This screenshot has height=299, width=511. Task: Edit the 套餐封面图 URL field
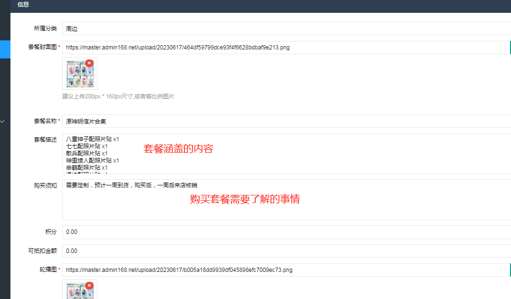point(286,48)
